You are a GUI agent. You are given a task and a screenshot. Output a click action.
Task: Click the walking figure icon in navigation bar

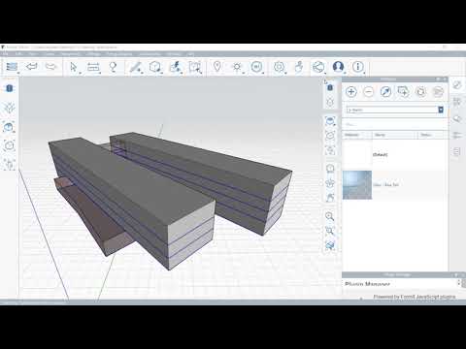point(330,197)
